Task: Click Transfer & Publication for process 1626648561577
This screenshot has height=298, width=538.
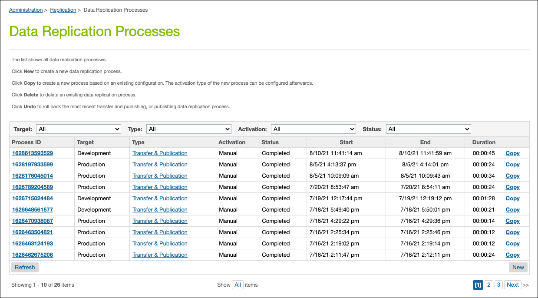Action: (x=160, y=210)
